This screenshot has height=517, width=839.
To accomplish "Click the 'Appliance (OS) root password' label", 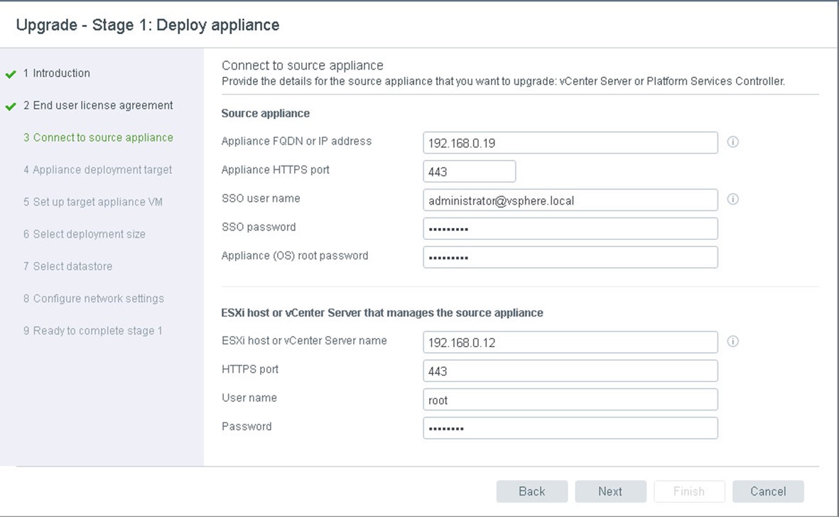I will coord(295,256).
